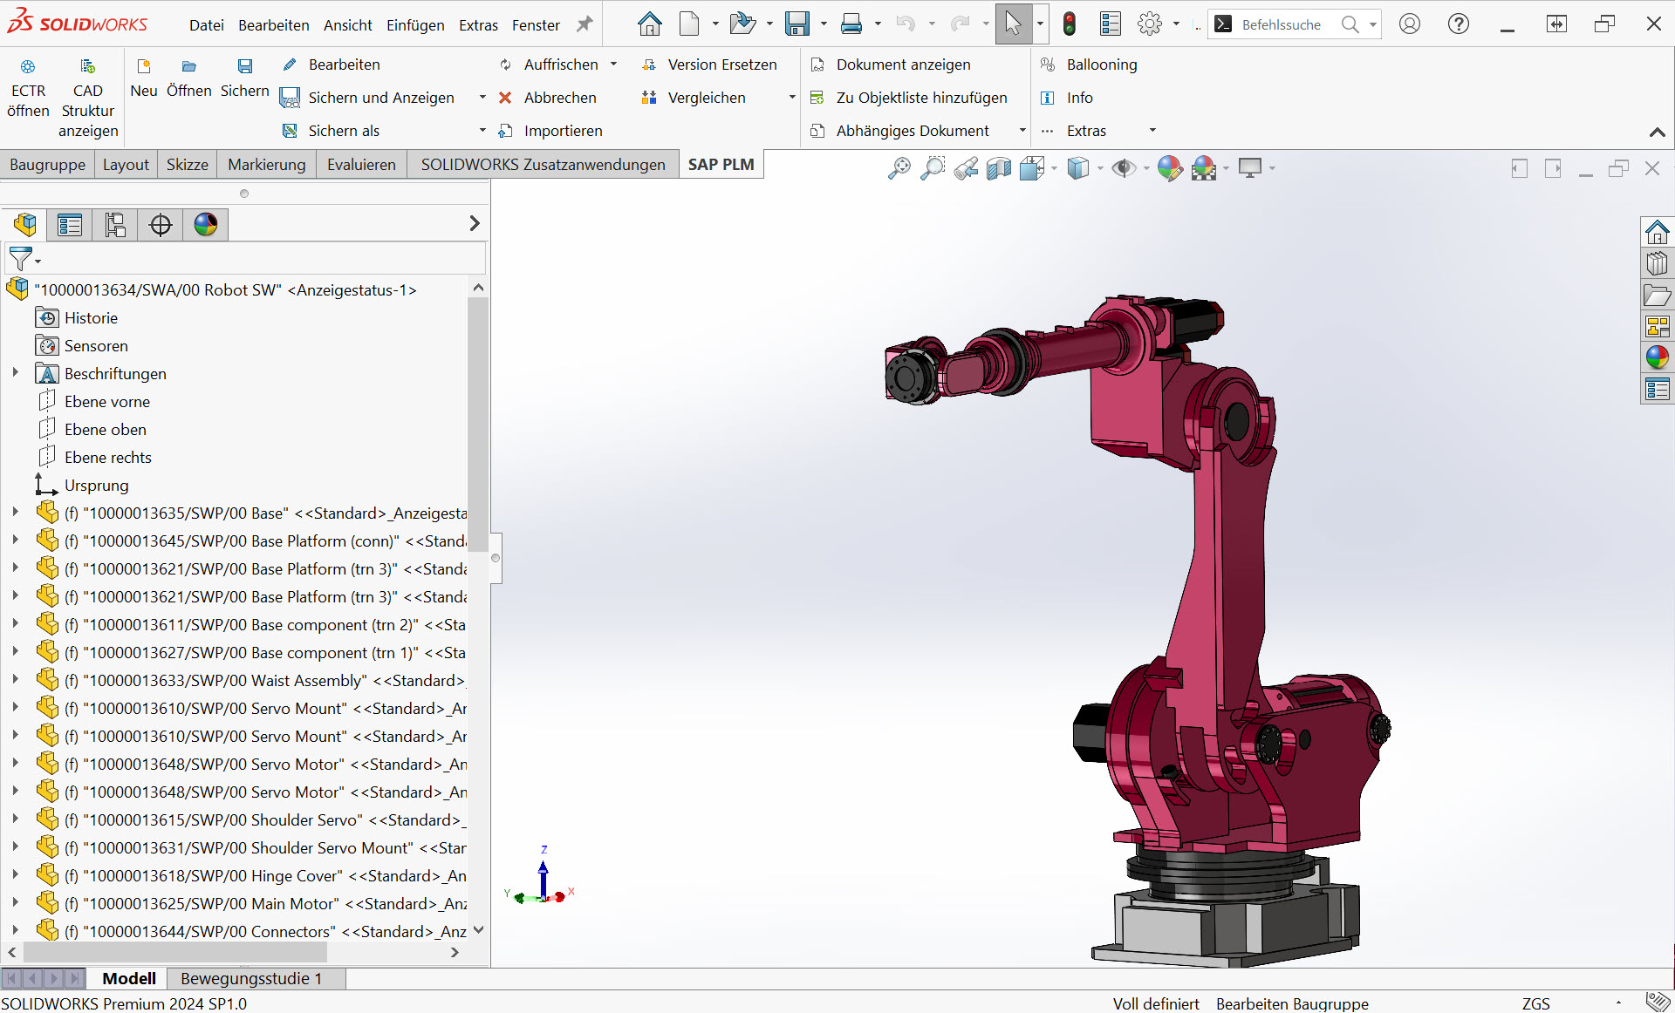
Task: Toggle the menu bar pin
Action: [x=585, y=24]
